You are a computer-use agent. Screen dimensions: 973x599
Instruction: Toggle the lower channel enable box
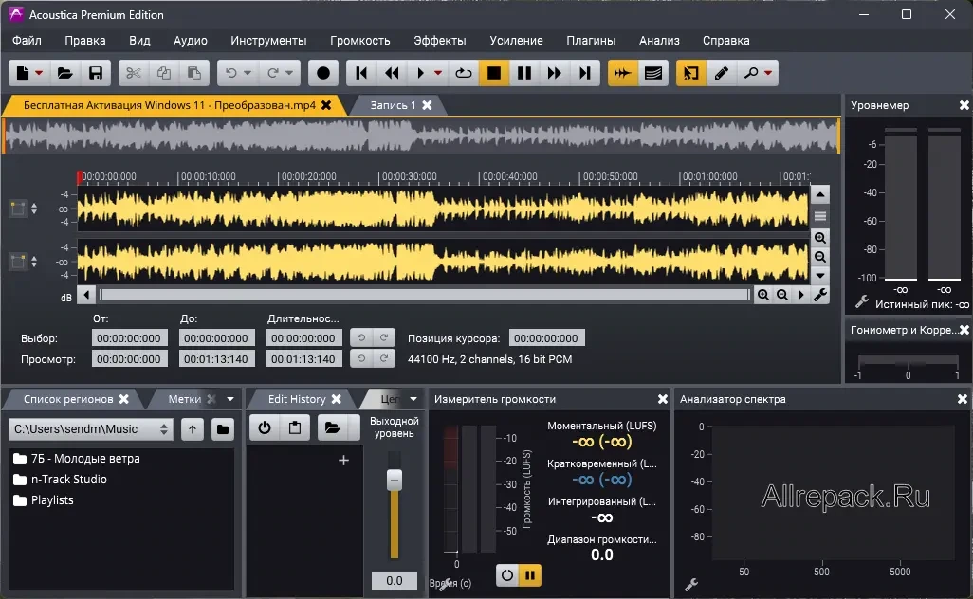tap(18, 262)
